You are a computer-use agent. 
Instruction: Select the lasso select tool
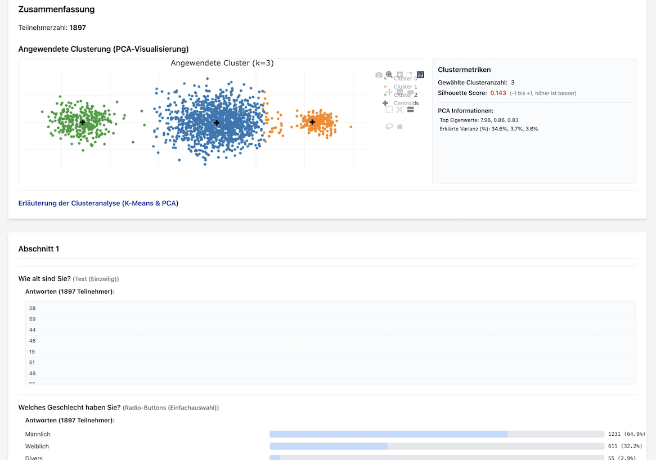click(389, 127)
